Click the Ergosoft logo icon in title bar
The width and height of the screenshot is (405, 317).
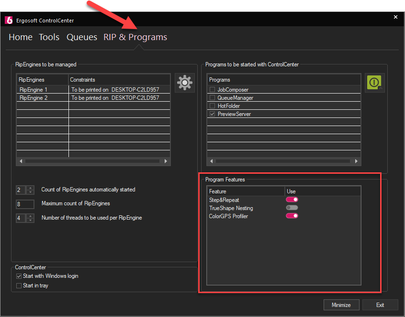coord(9,20)
